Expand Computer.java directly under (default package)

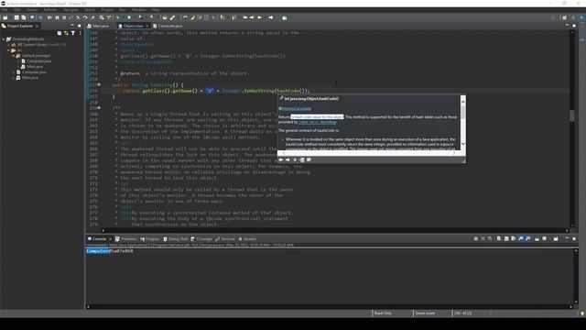(x=18, y=61)
